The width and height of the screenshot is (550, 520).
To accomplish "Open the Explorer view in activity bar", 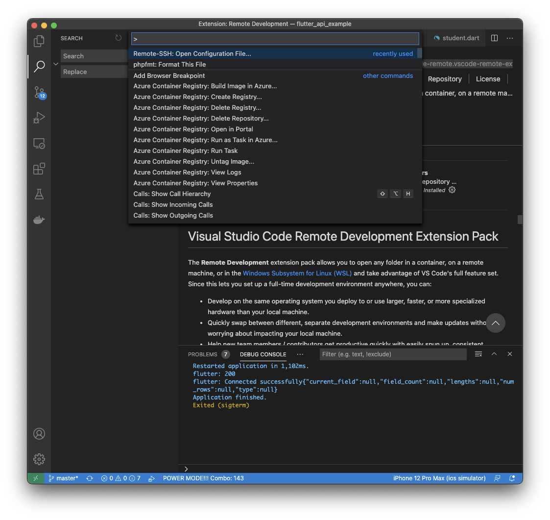I will coord(39,41).
